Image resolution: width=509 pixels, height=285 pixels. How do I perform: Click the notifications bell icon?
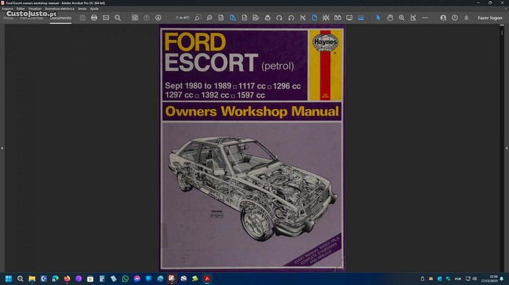pyautogui.click(x=466, y=18)
